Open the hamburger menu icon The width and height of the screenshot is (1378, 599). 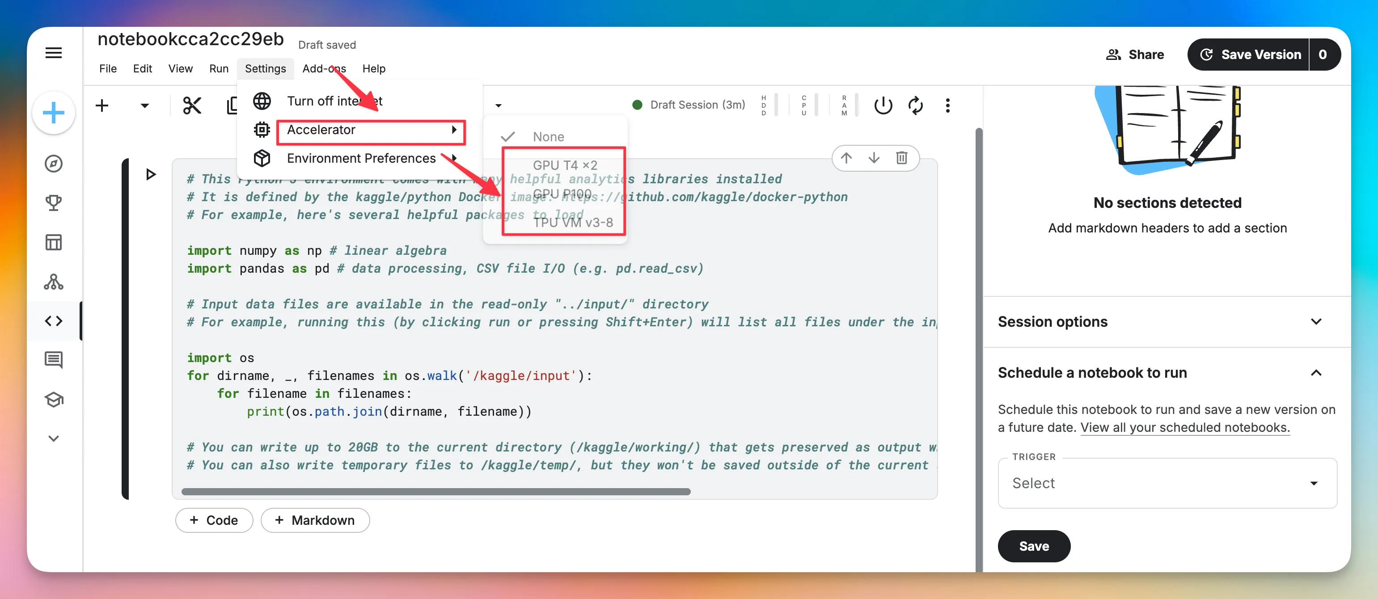54,53
